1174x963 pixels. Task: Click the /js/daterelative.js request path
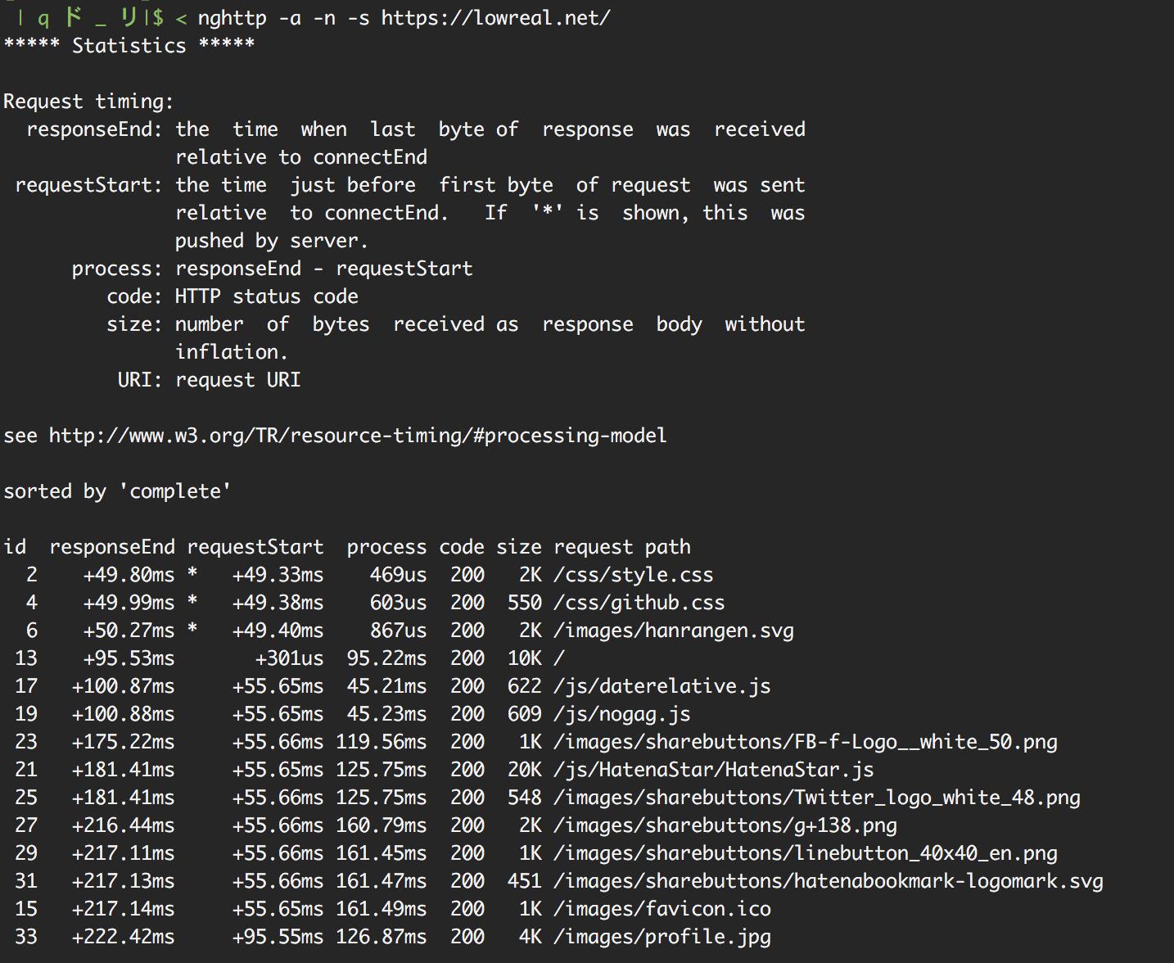click(662, 686)
